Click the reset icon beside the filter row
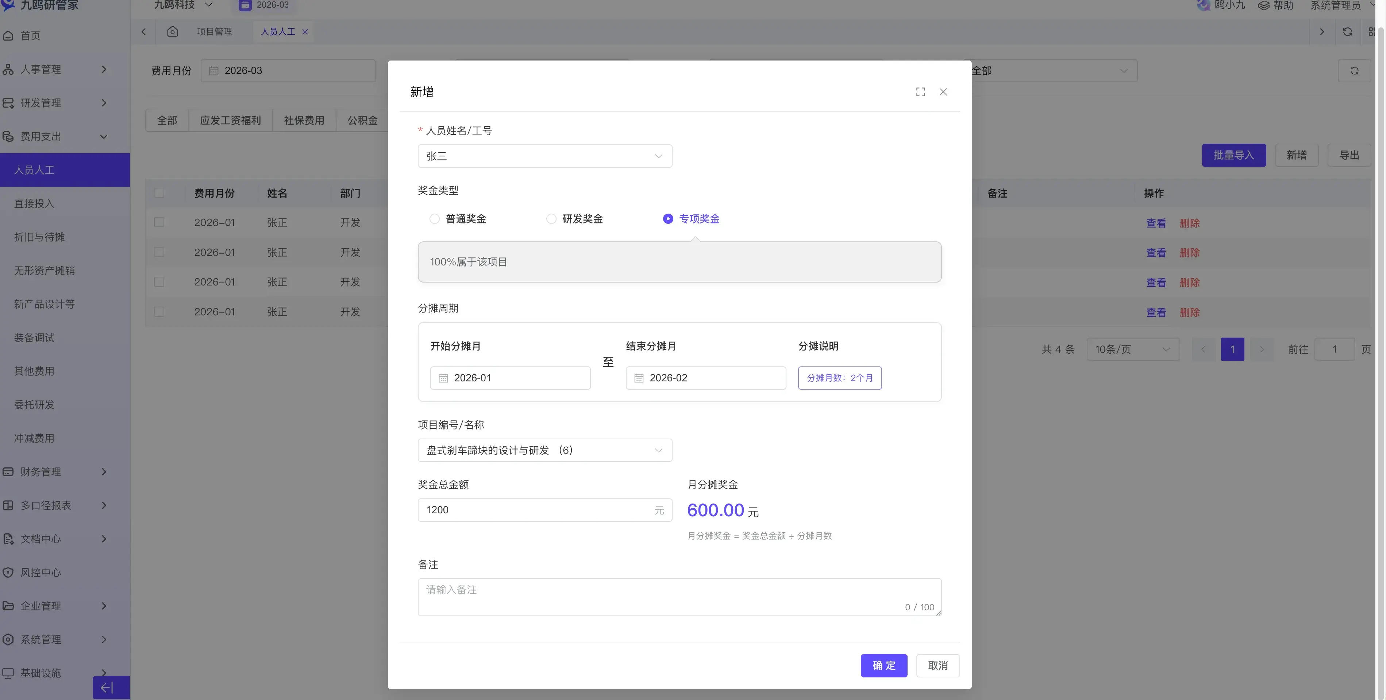 [1354, 70]
